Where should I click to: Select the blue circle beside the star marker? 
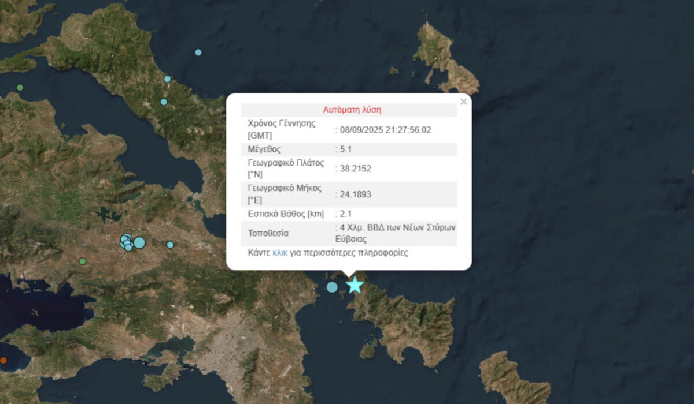coord(332,287)
